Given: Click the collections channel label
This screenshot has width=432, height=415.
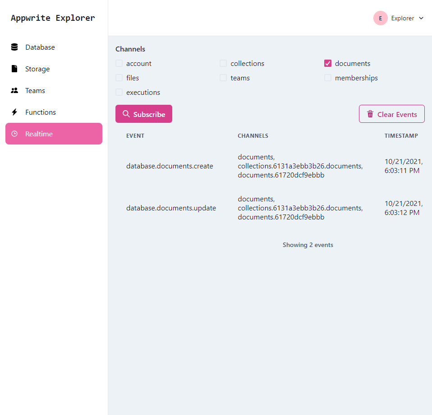Looking at the screenshot, I should [x=248, y=64].
